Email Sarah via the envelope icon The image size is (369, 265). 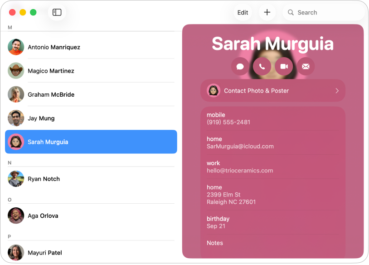[x=306, y=66]
